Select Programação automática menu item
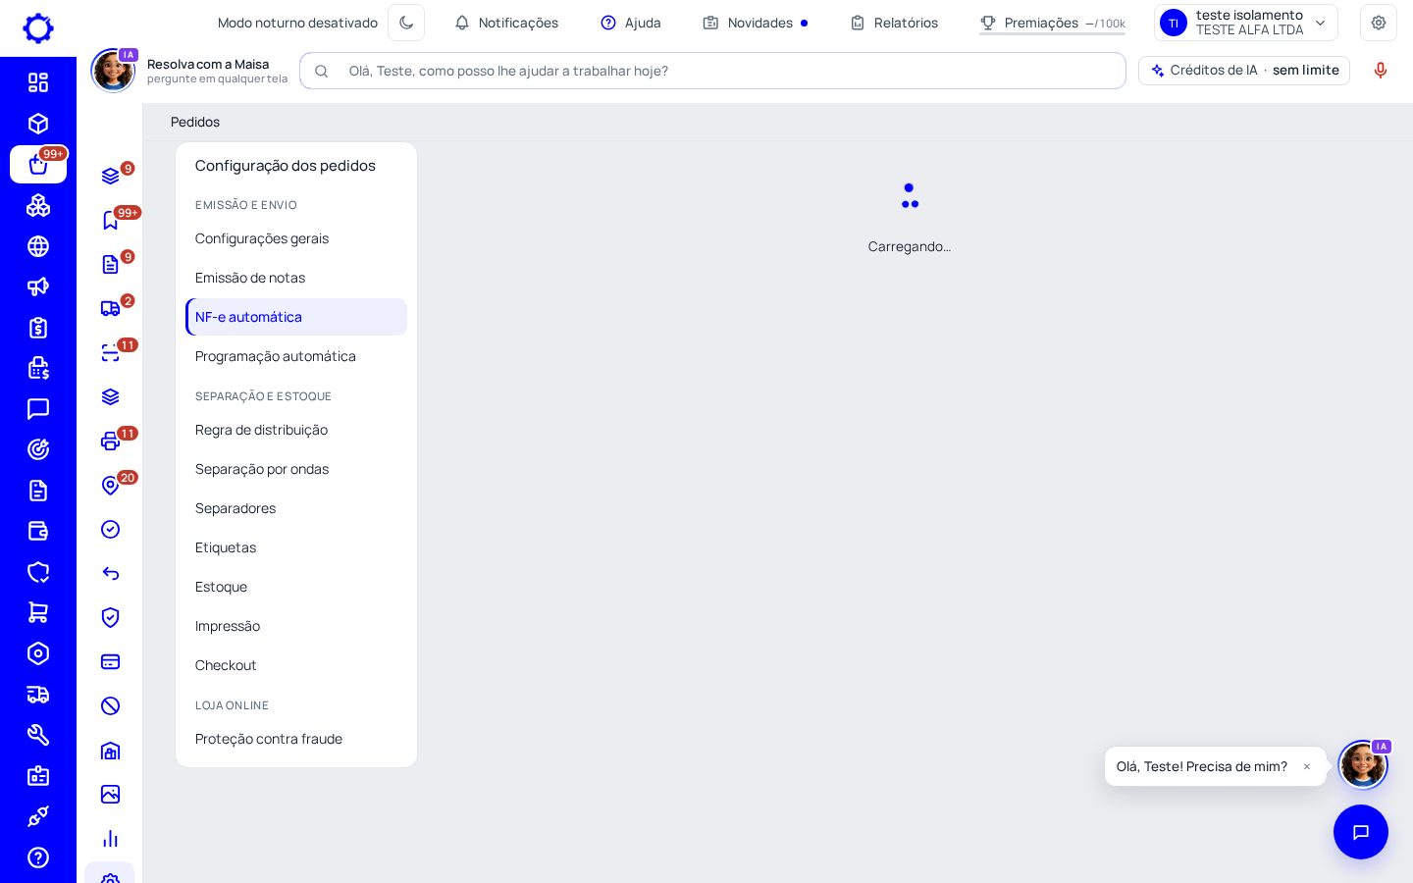Image resolution: width=1413 pixels, height=883 pixels. pos(296,356)
